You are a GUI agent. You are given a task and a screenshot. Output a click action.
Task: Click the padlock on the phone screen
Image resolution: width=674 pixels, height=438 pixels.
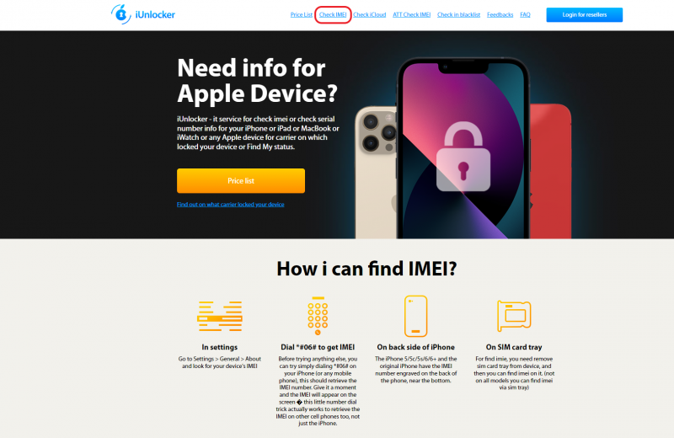463,157
